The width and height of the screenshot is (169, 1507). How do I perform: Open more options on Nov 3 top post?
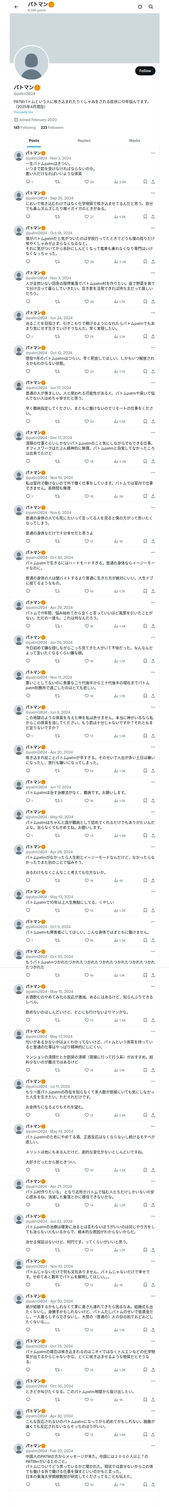[x=153, y=153]
